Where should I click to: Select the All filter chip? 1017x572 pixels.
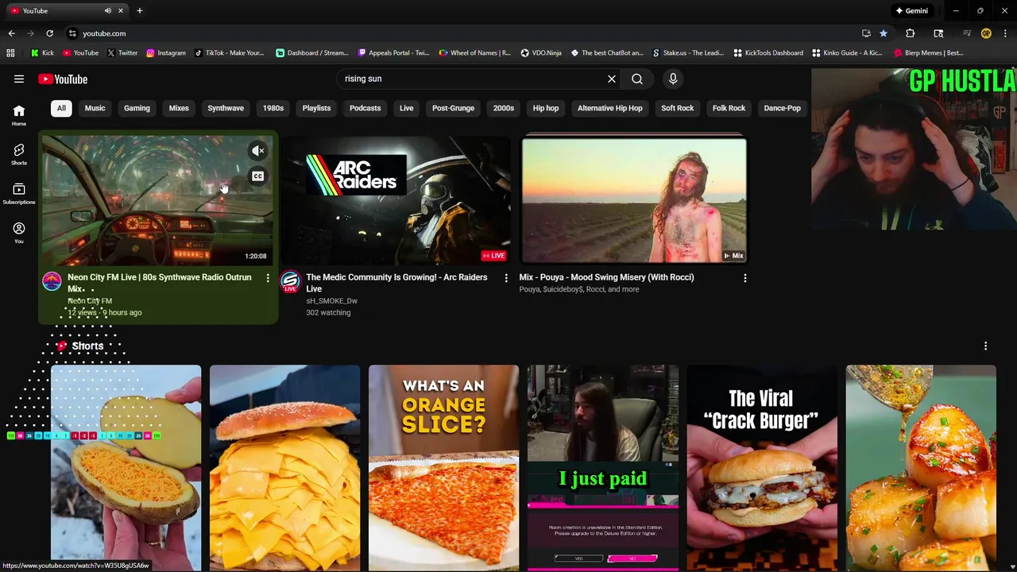(61, 108)
